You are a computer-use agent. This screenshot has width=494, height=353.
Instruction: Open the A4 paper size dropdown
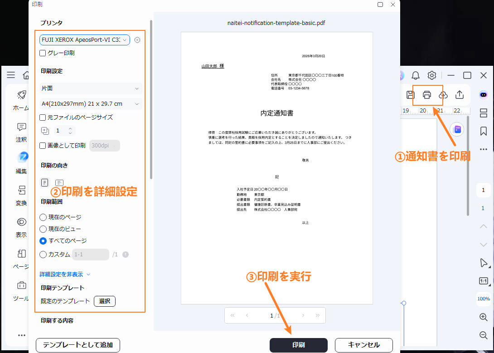(x=90, y=104)
